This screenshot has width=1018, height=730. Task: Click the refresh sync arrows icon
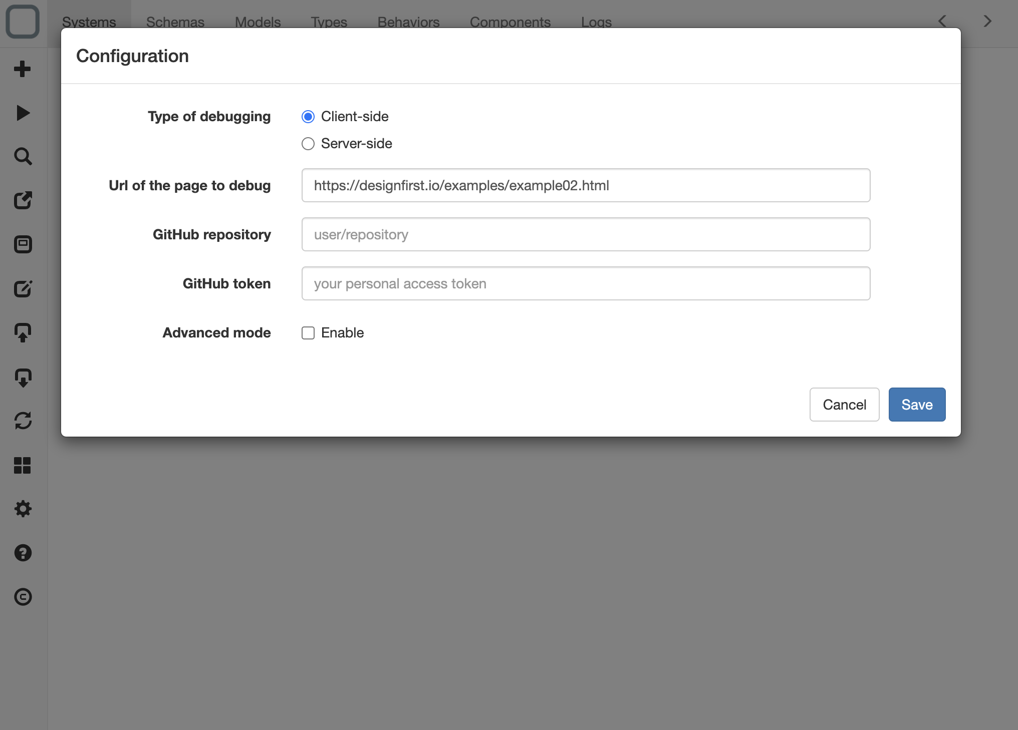(x=23, y=421)
